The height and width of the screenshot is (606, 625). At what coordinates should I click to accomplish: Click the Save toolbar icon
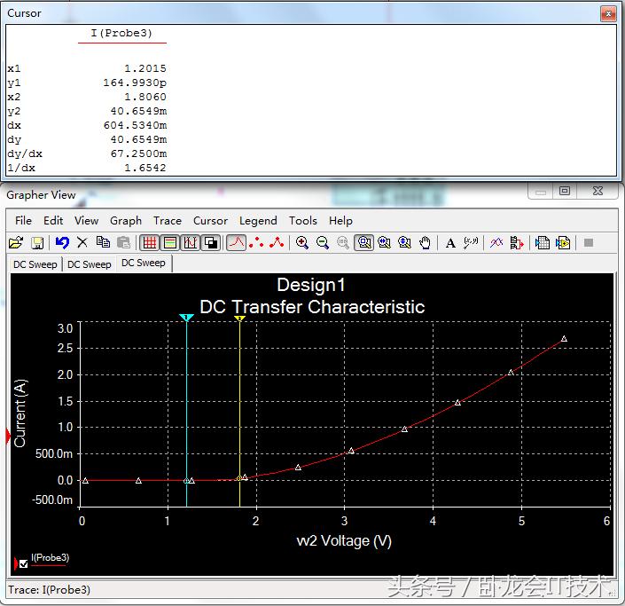(x=37, y=242)
